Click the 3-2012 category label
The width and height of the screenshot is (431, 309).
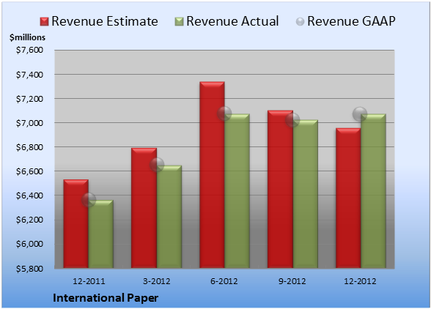point(157,281)
